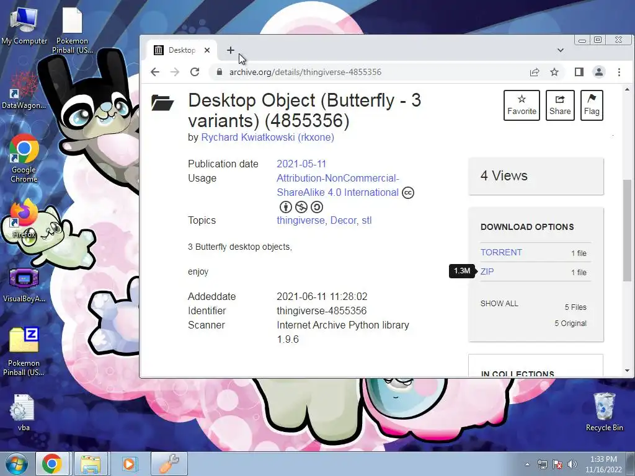This screenshot has width=635, height=476.
Task: Open Windows Explorer from the taskbar
Action: coord(91,464)
